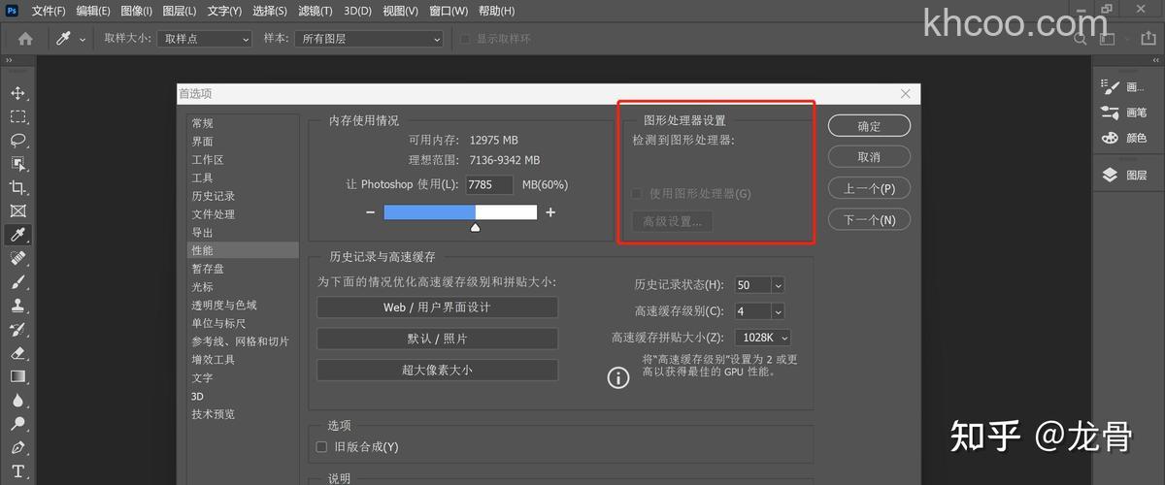Image resolution: width=1165 pixels, height=485 pixels.
Task: Select the Horizontal Type tool
Action: pos(17,472)
